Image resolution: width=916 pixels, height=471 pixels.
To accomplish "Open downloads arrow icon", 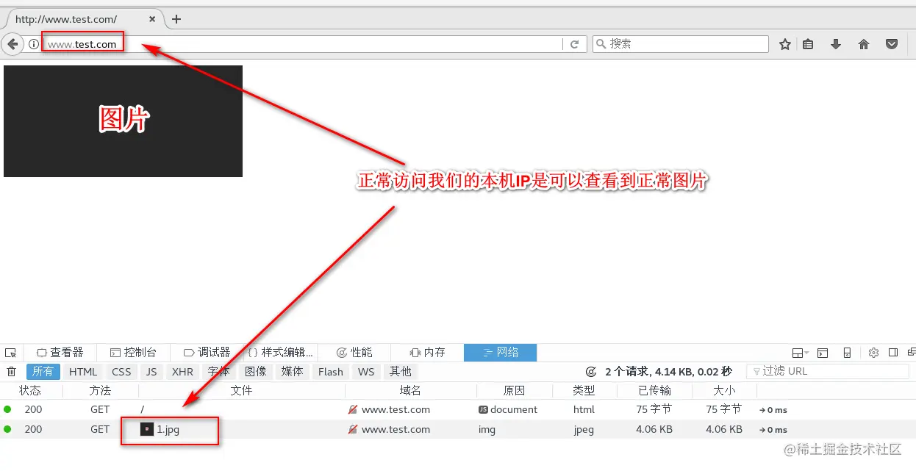I will click(836, 44).
